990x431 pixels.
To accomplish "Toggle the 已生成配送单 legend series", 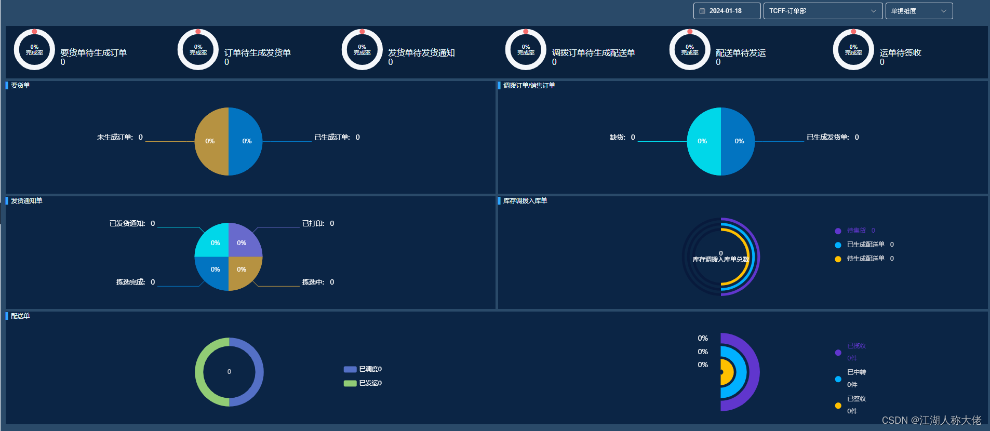I will point(864,245).
